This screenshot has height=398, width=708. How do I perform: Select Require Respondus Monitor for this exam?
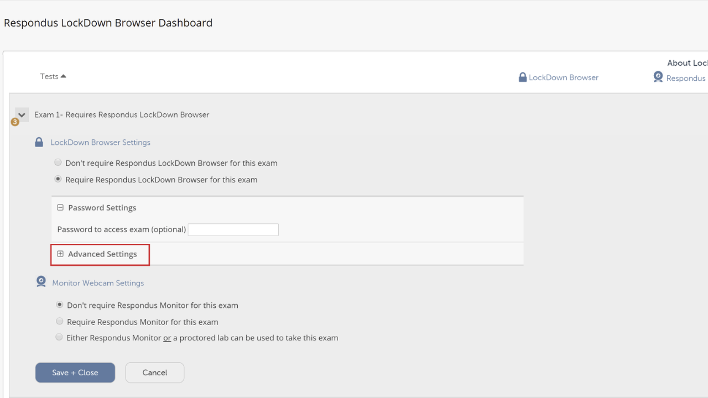pos(59,321)
